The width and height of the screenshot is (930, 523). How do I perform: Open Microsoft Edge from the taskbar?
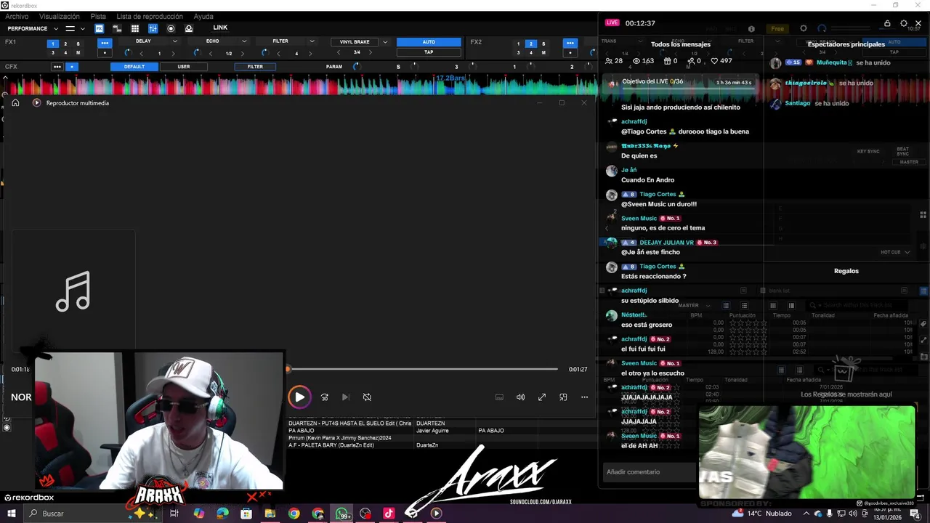222,514
